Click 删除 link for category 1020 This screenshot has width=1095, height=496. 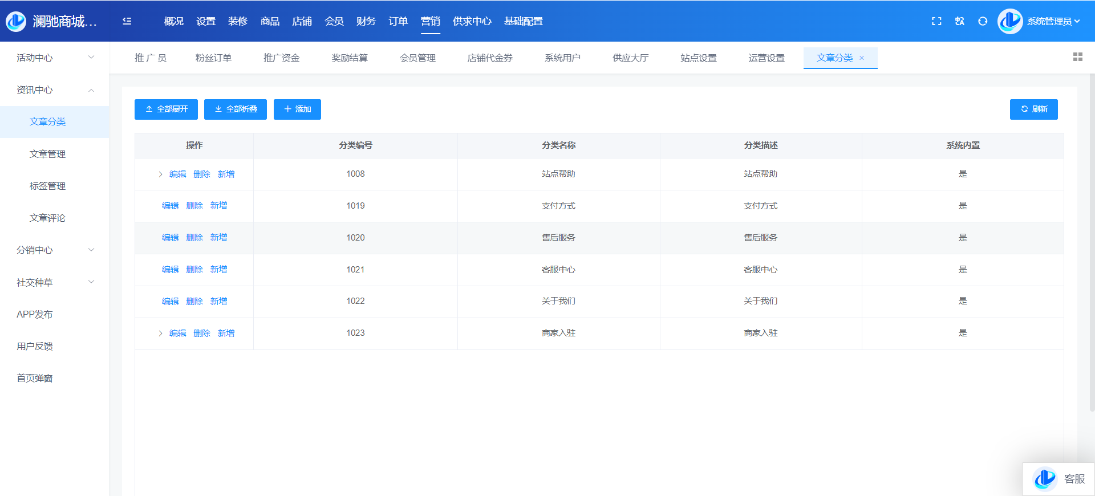(194, 238)
